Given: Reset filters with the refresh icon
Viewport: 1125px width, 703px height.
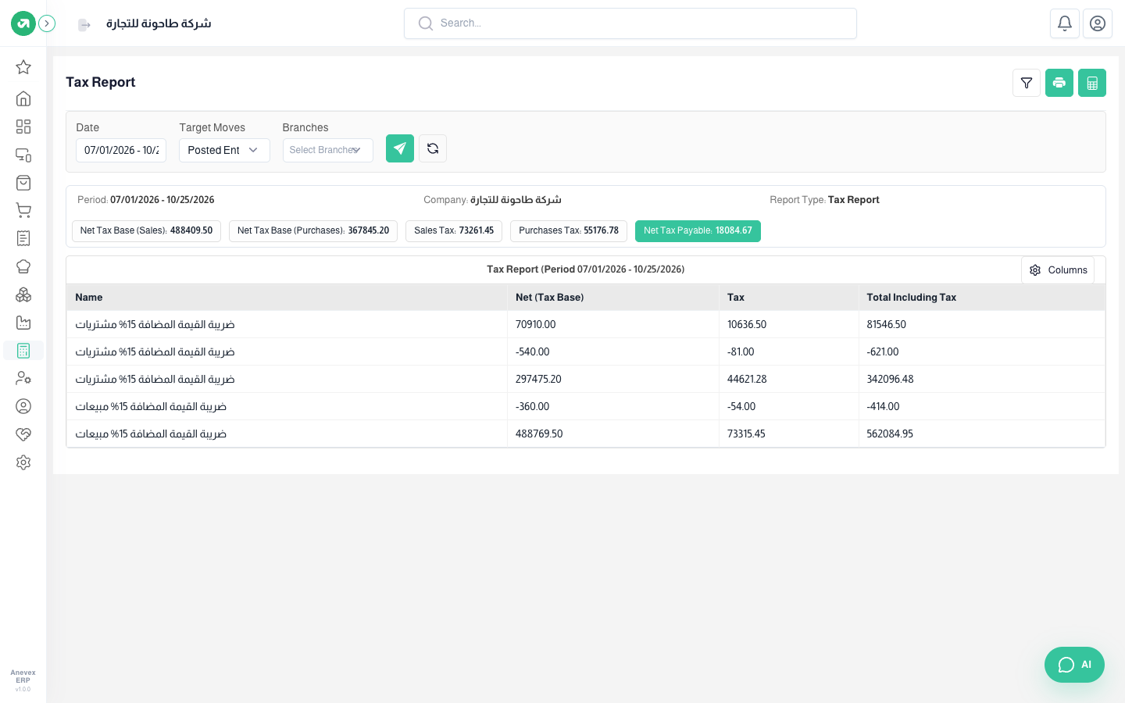Looking at the screenshot, I should pos(433,148).
